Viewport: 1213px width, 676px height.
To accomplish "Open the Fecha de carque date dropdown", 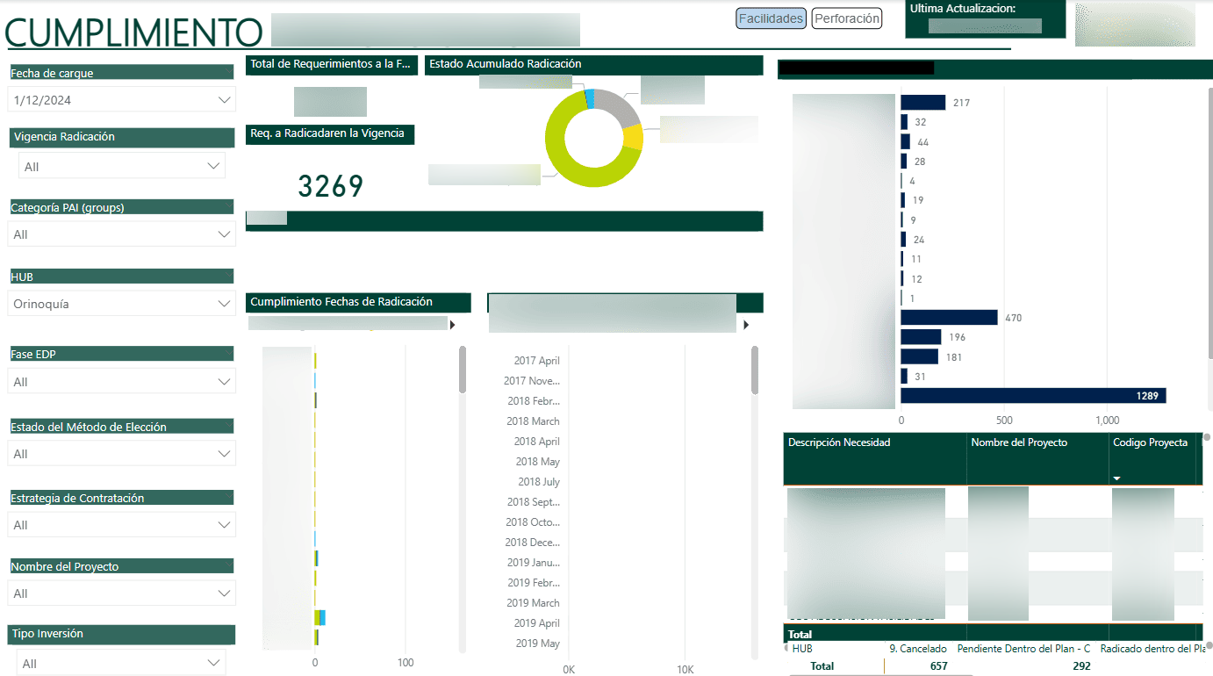I will pyautogui.click(x=224, y=100).
